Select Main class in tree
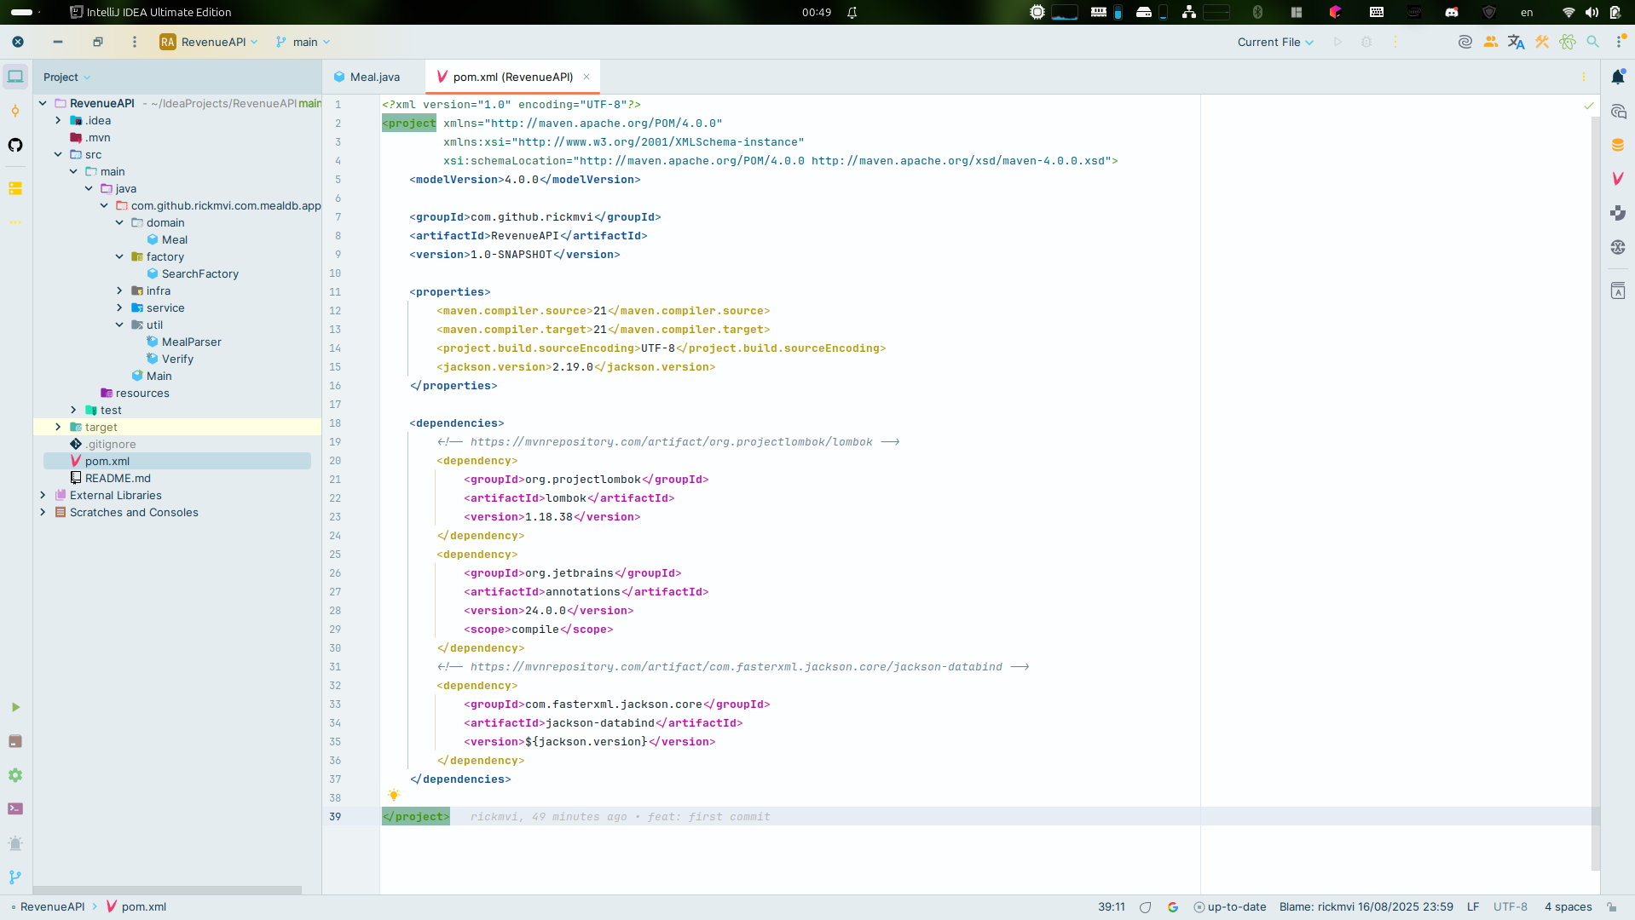The image size is (1635, 920). click(159, 376)
